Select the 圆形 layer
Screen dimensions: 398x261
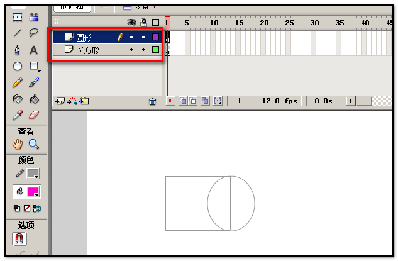(107, 37)
